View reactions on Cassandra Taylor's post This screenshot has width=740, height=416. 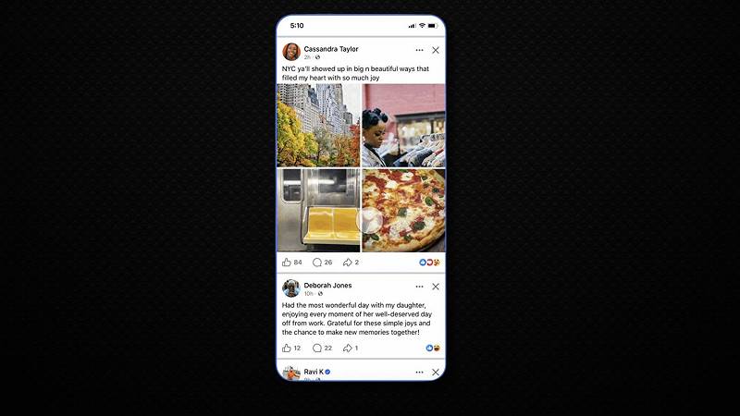click(429, 263)
